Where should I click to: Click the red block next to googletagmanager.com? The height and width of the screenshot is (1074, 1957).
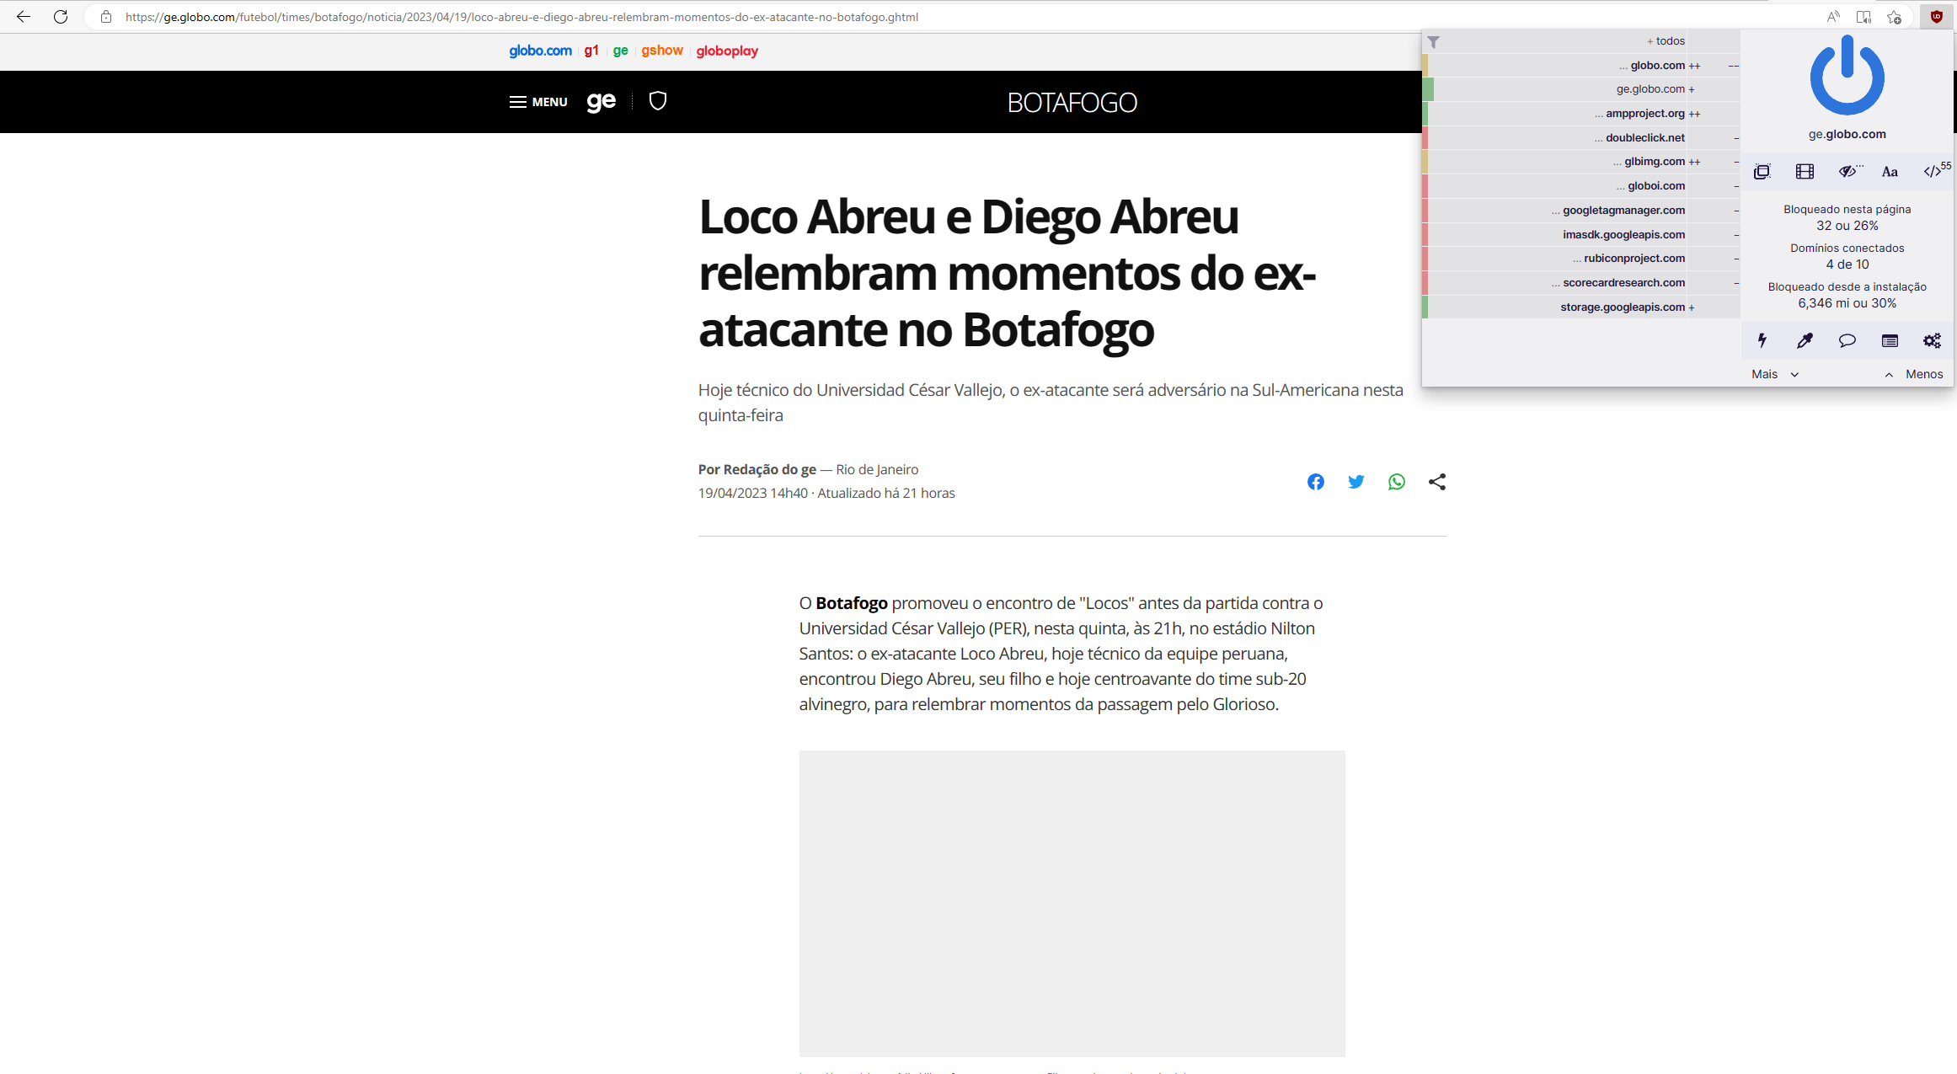[1425, 210]
